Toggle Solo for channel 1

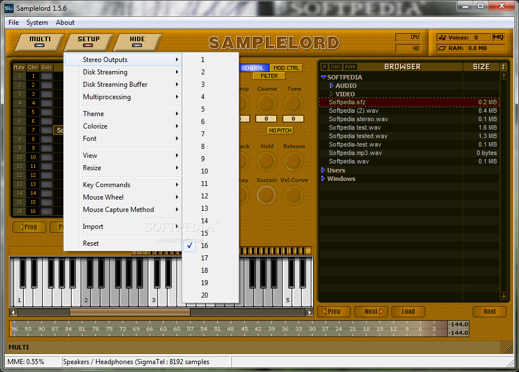46,76
